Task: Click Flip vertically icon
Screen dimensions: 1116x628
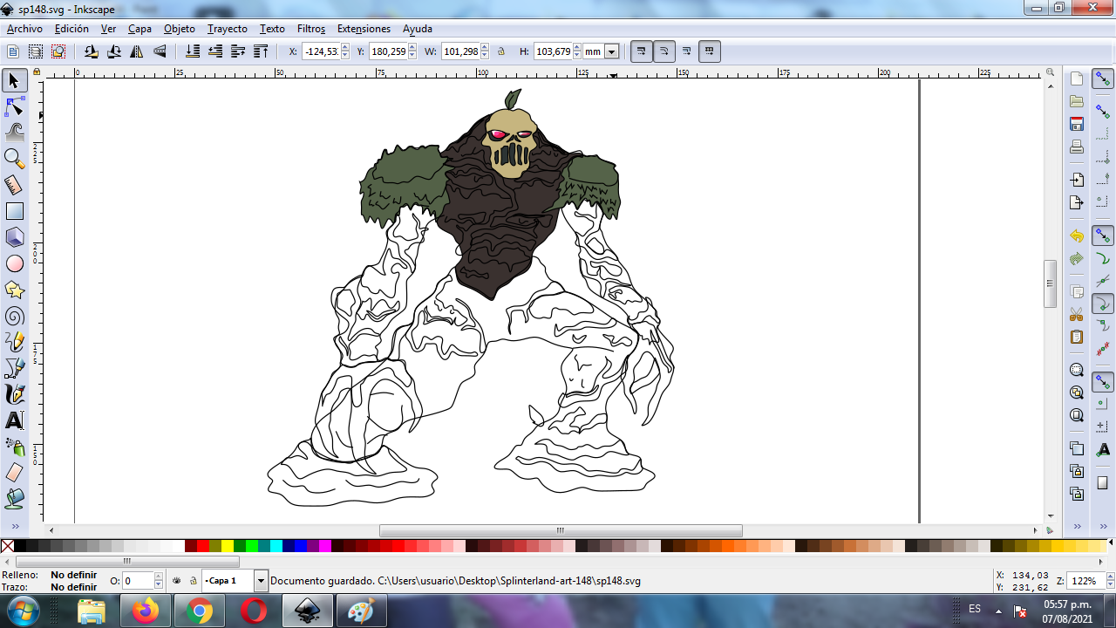Action: [x=160, y=51]
